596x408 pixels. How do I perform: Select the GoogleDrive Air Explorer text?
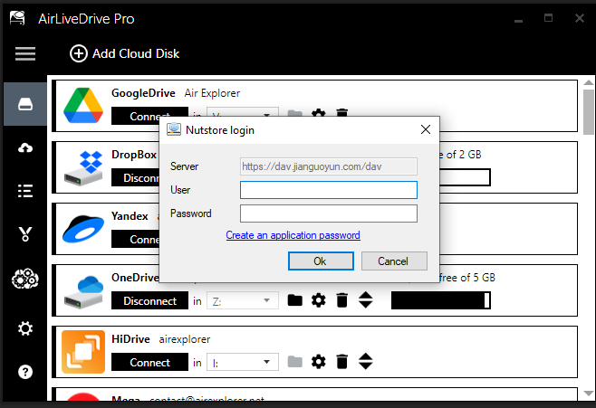pyautogui.click(x=212, y=93)
